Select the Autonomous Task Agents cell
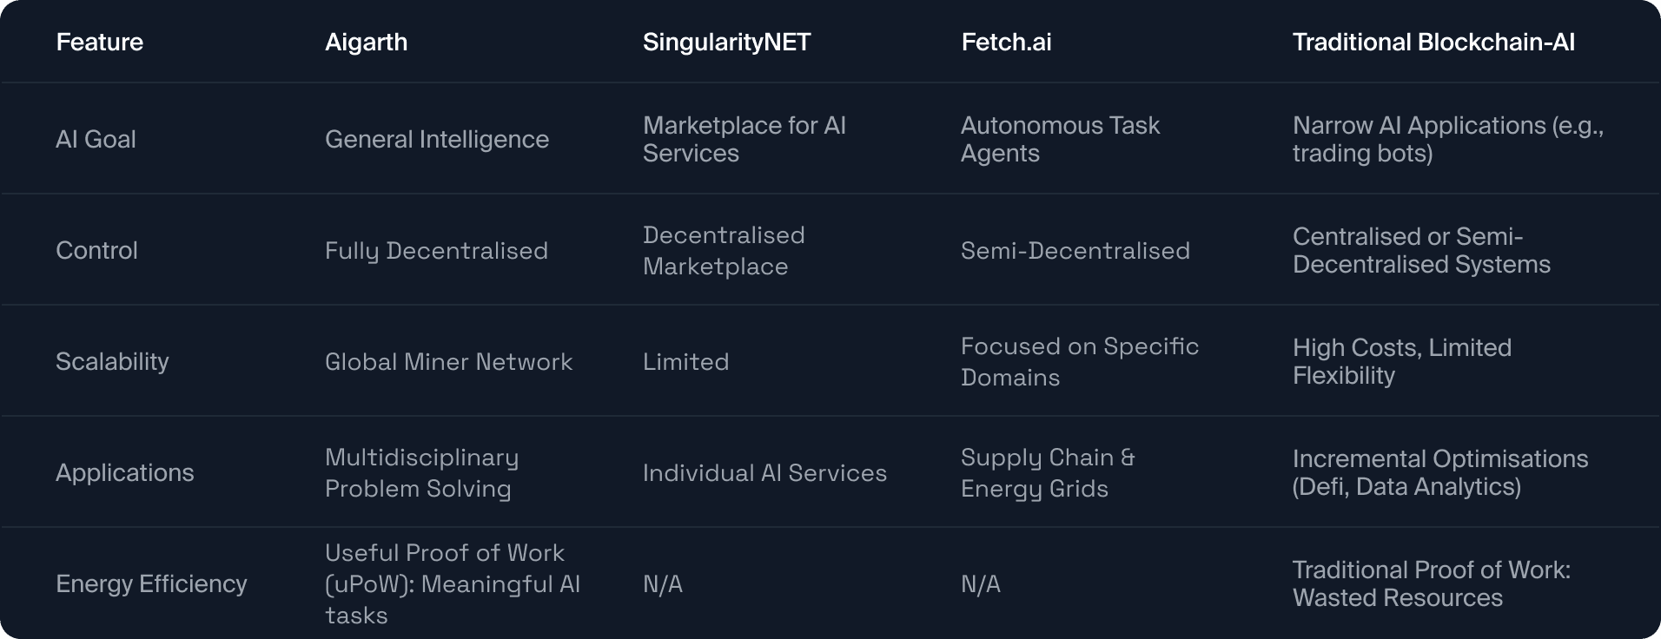 pos(1060,139)
